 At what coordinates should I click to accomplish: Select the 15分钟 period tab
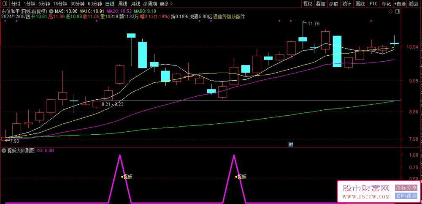(60, 4)
